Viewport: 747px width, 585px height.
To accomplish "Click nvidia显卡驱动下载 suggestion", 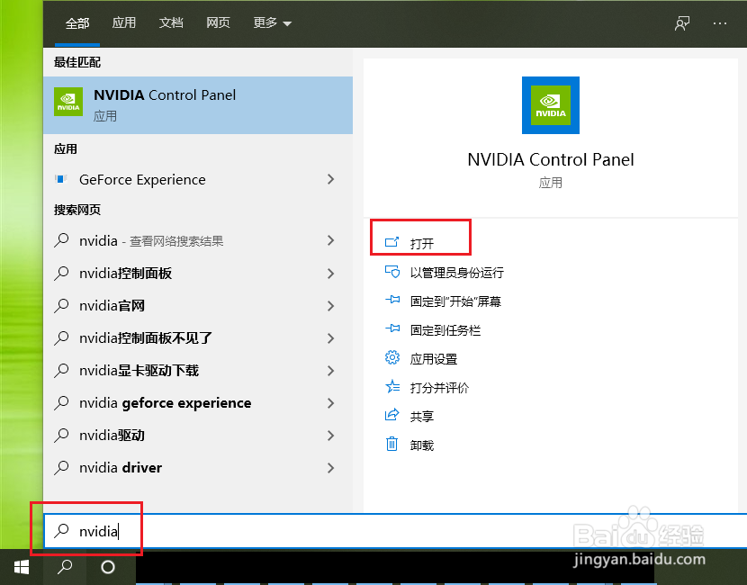I will pyautogui.click(x=198, y=371).
